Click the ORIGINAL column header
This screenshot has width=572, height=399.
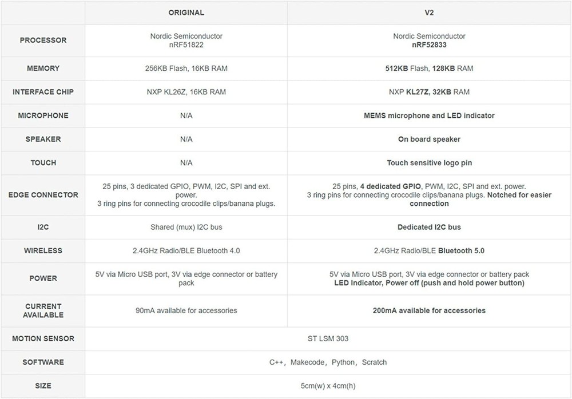tap(186, 13)
